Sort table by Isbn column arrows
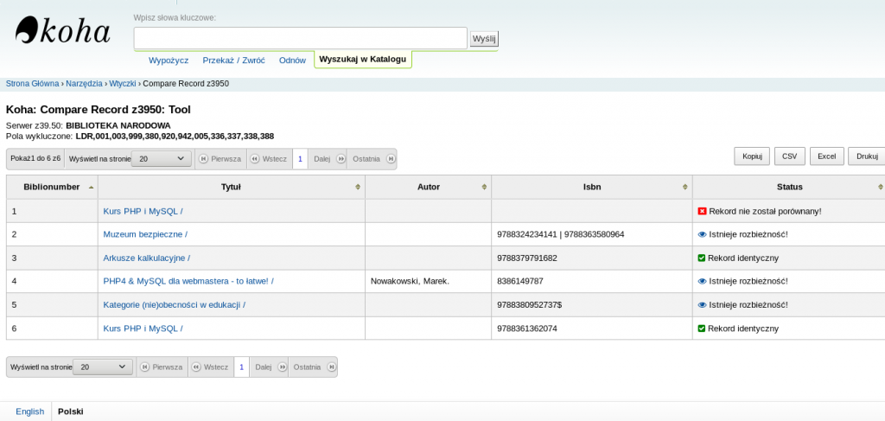 685,187
